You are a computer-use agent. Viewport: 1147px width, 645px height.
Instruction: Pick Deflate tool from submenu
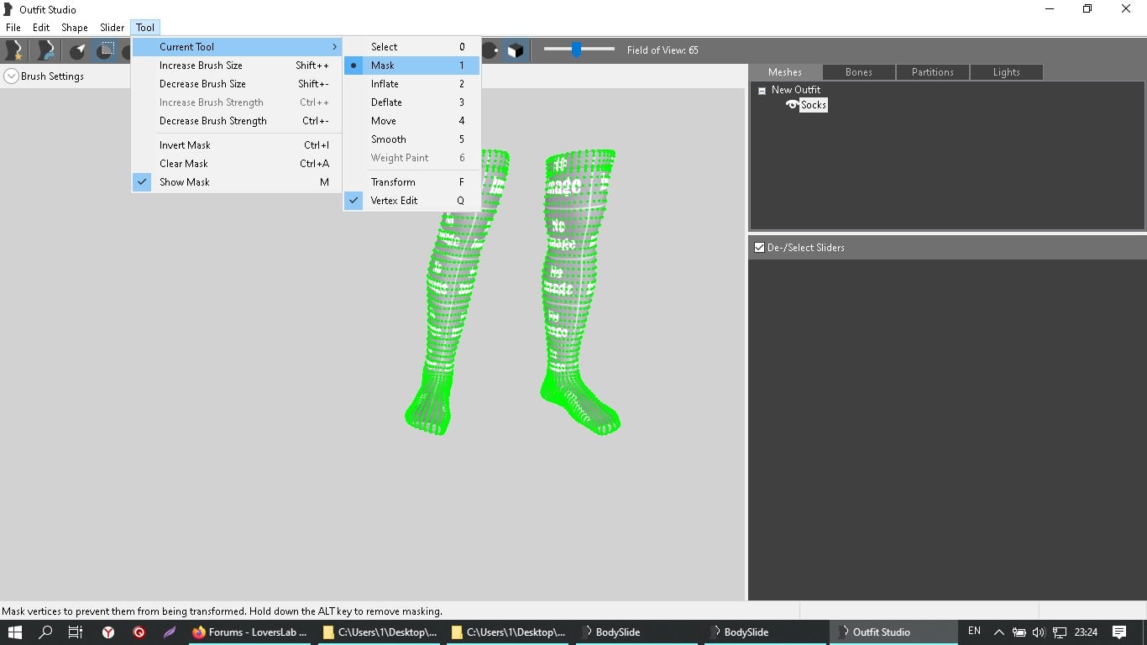point(411,102)
